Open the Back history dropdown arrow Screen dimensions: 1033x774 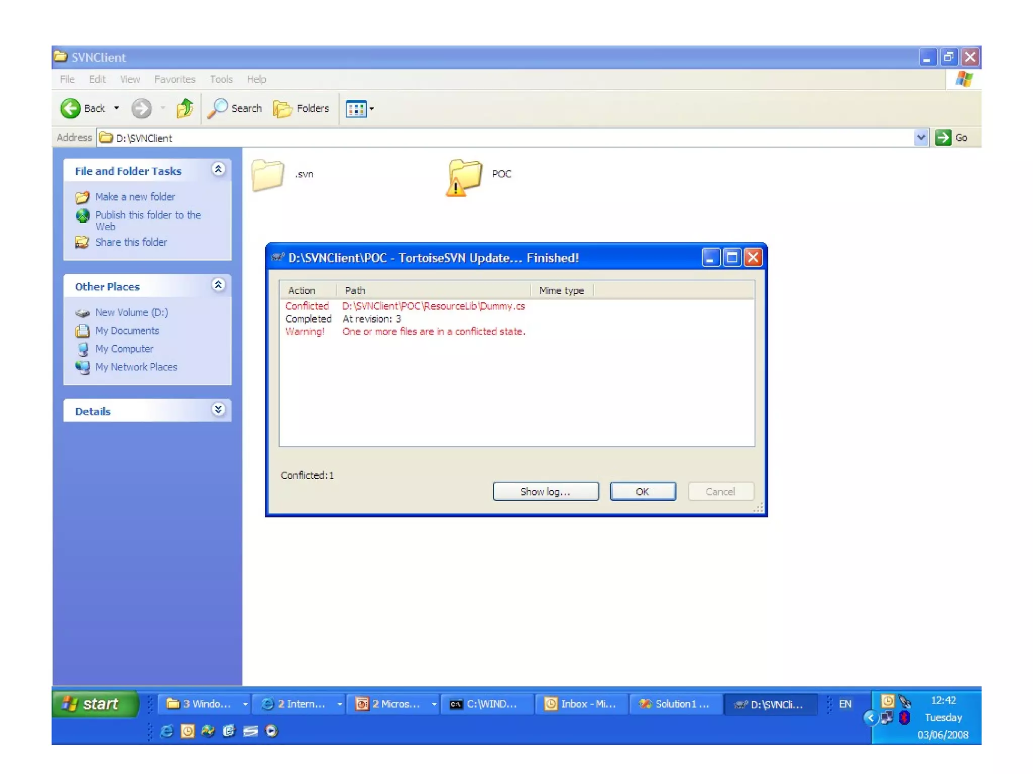[x=117, y=108]
